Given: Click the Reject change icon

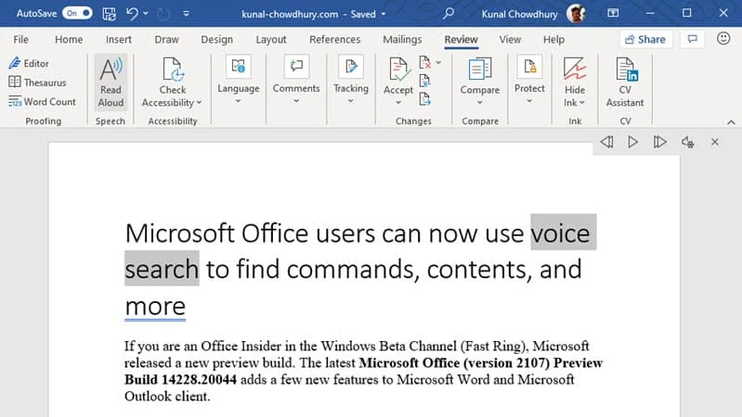Looking at the screenshot, I should click(x=425, y=62).
